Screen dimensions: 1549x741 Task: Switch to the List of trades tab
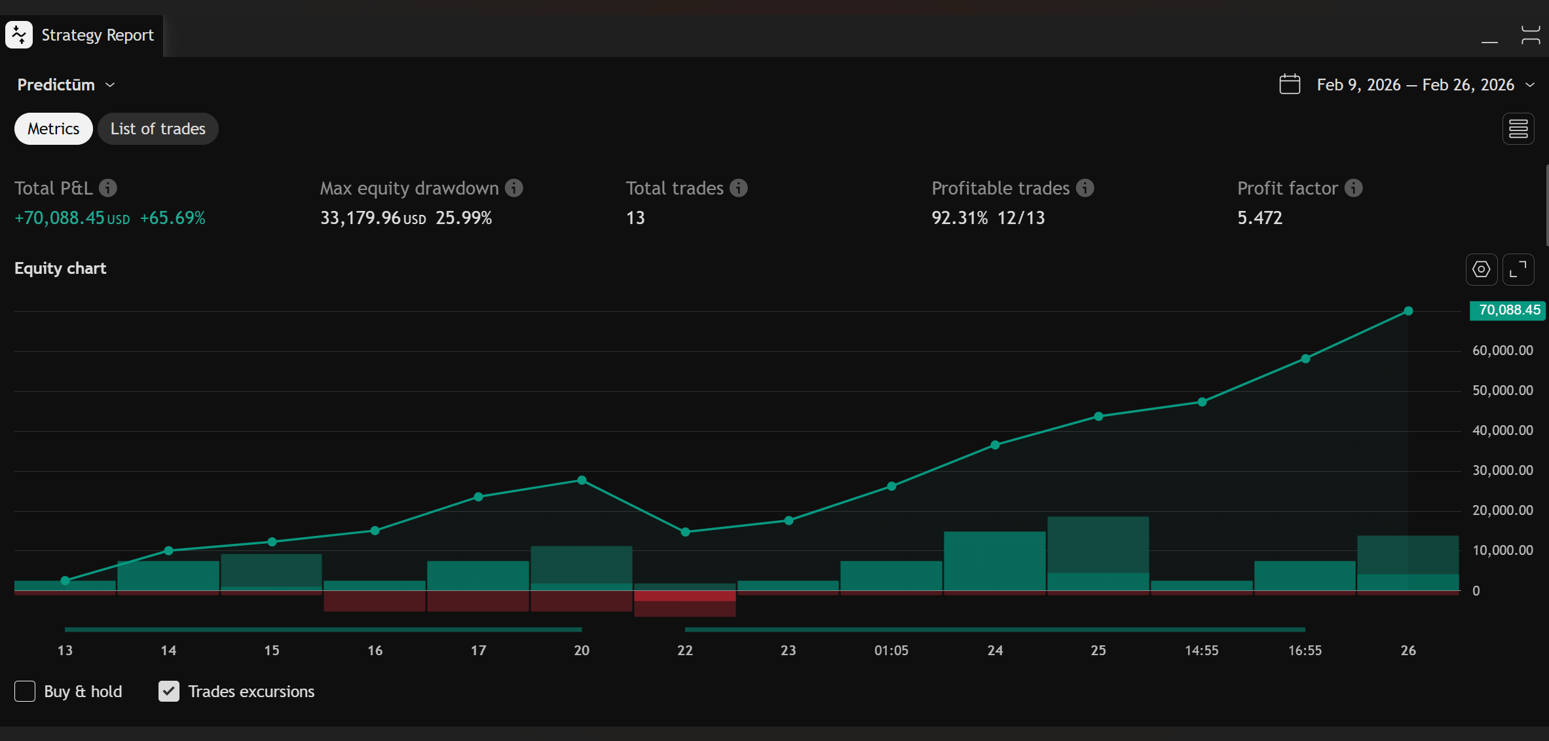point(158,128)
